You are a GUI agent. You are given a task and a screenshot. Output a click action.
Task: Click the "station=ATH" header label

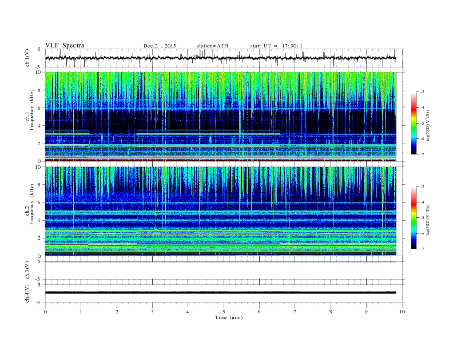212,46
